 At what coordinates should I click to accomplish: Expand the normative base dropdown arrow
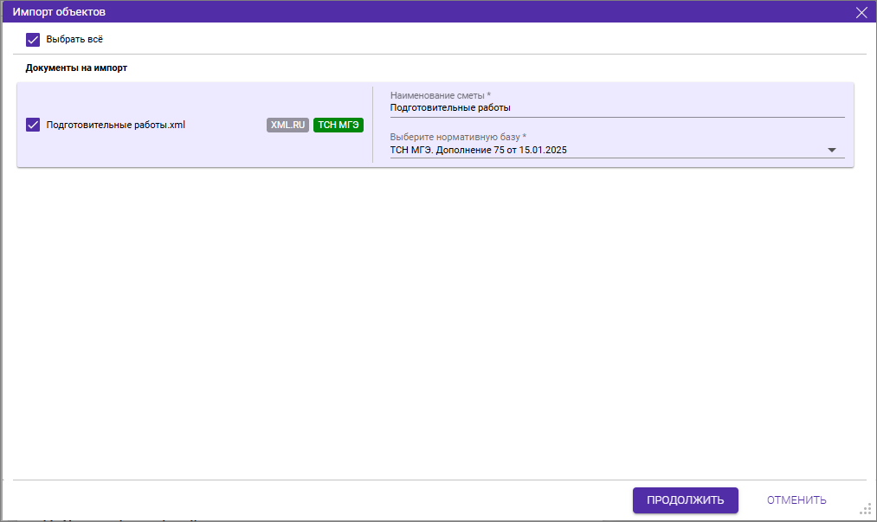point(831,150)
